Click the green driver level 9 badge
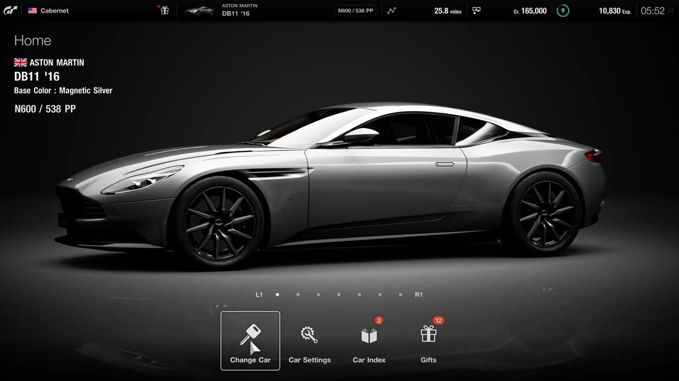 (x=562, y=11)
